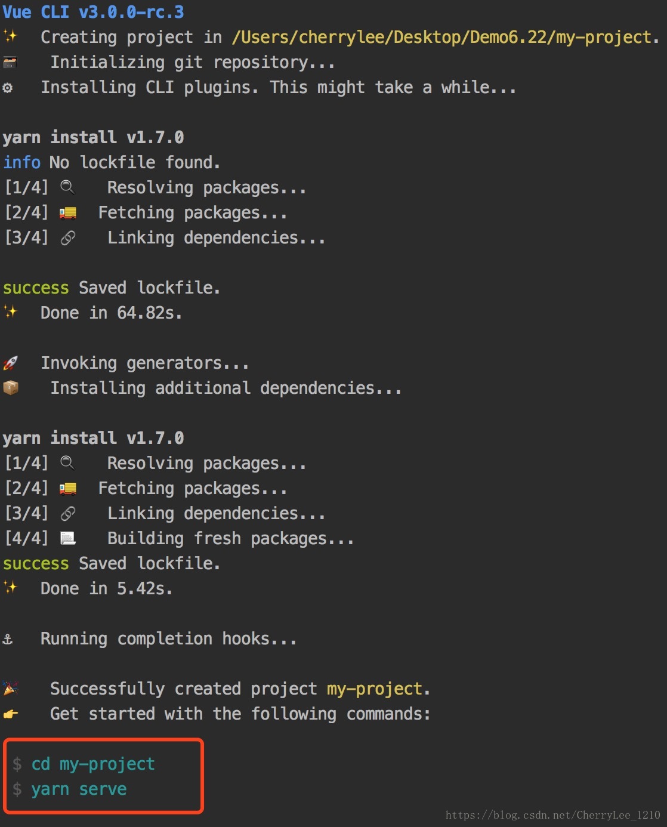Viewport: 667px width, 827px height.
Task: Click the yellow 'my-project' name in success message
Action: click(375, 689)
